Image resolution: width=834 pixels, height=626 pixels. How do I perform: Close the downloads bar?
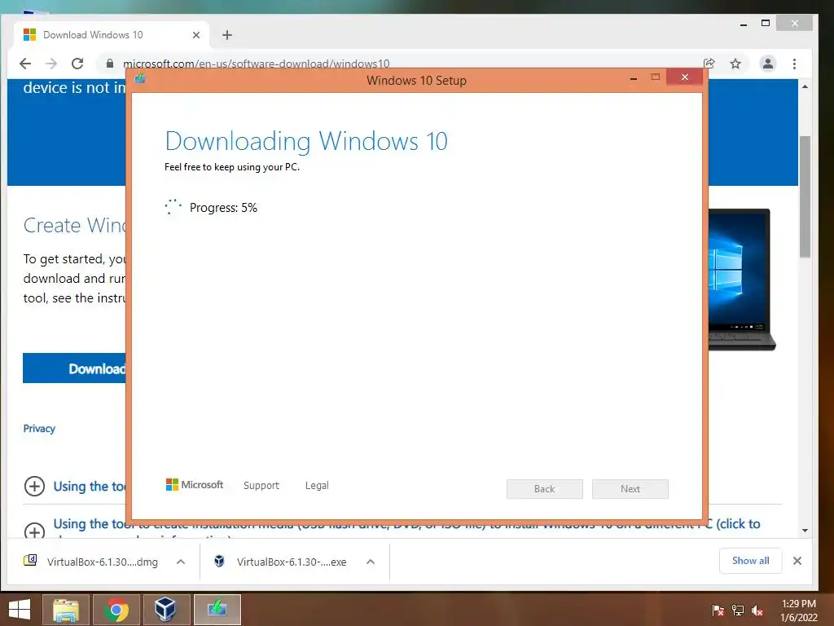click(797, 561)
